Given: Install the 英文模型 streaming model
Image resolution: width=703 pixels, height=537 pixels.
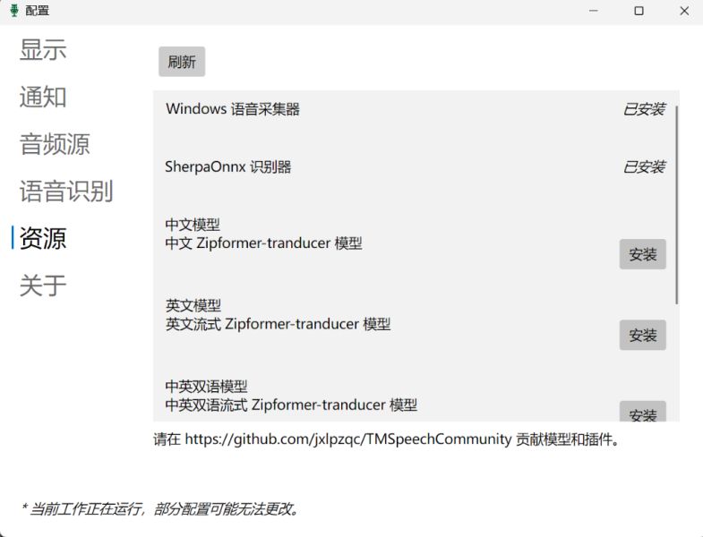Looking at the screenshot, I should click(x=642, y=335).
